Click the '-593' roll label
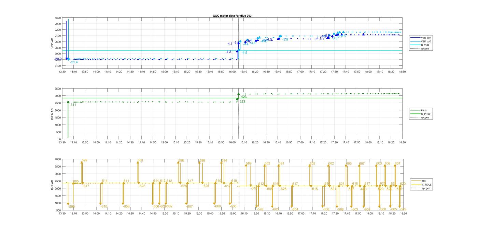Image resolution: width=478 pixels, height=236 pixels. pos(260,209)
